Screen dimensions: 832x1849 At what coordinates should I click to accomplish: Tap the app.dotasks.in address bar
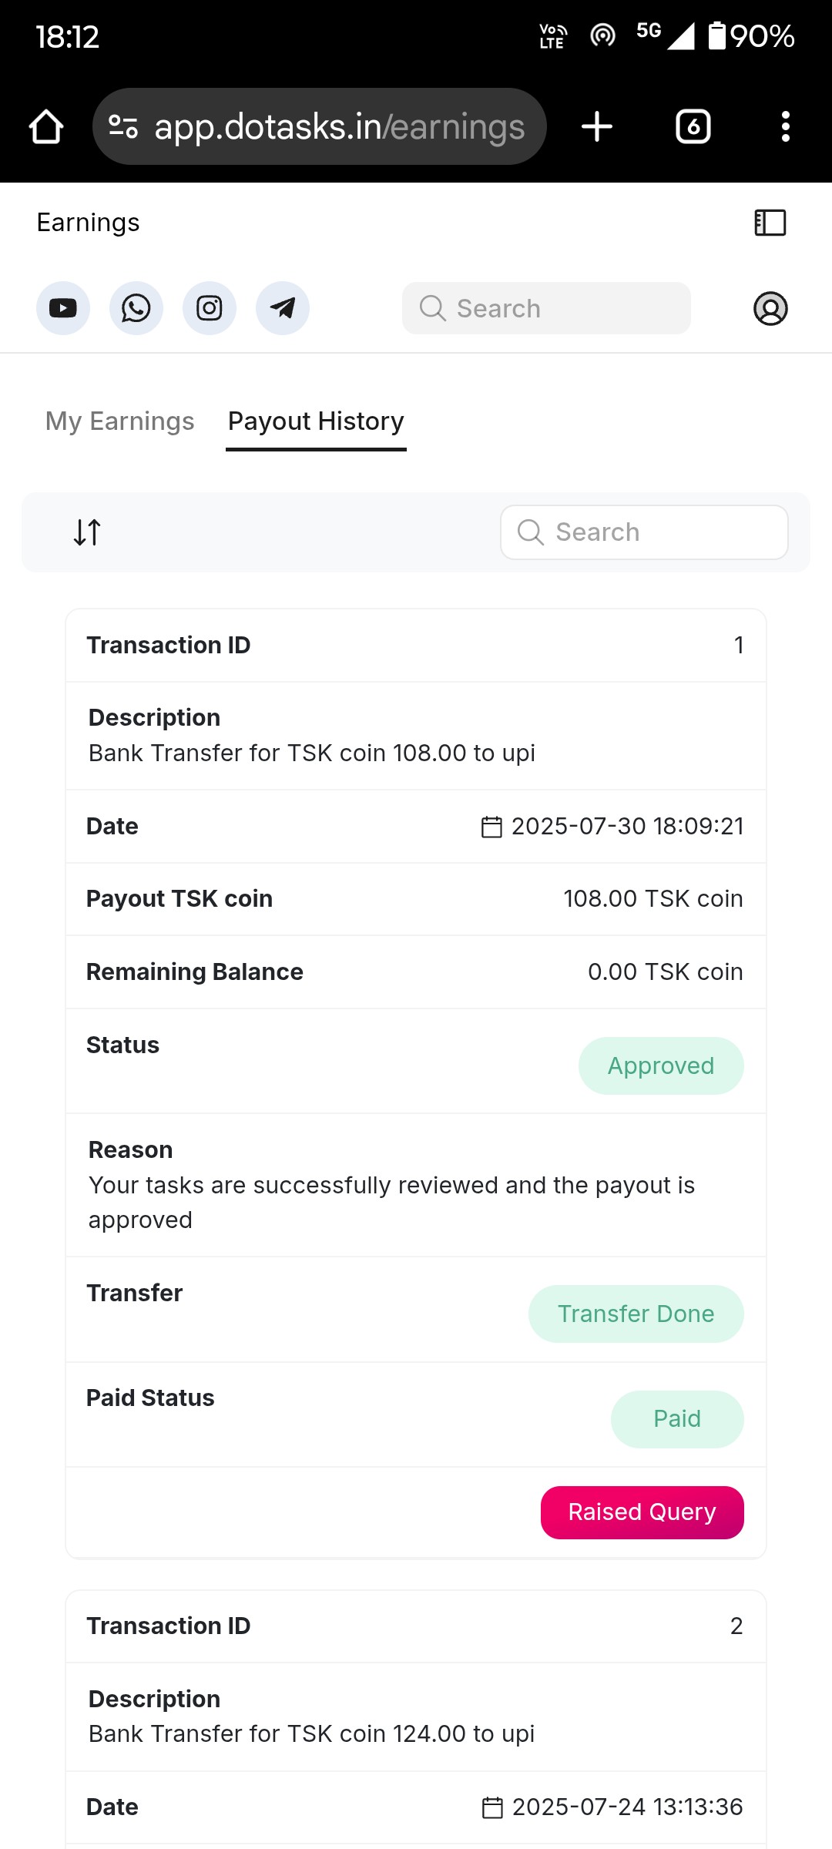[339, 126]
